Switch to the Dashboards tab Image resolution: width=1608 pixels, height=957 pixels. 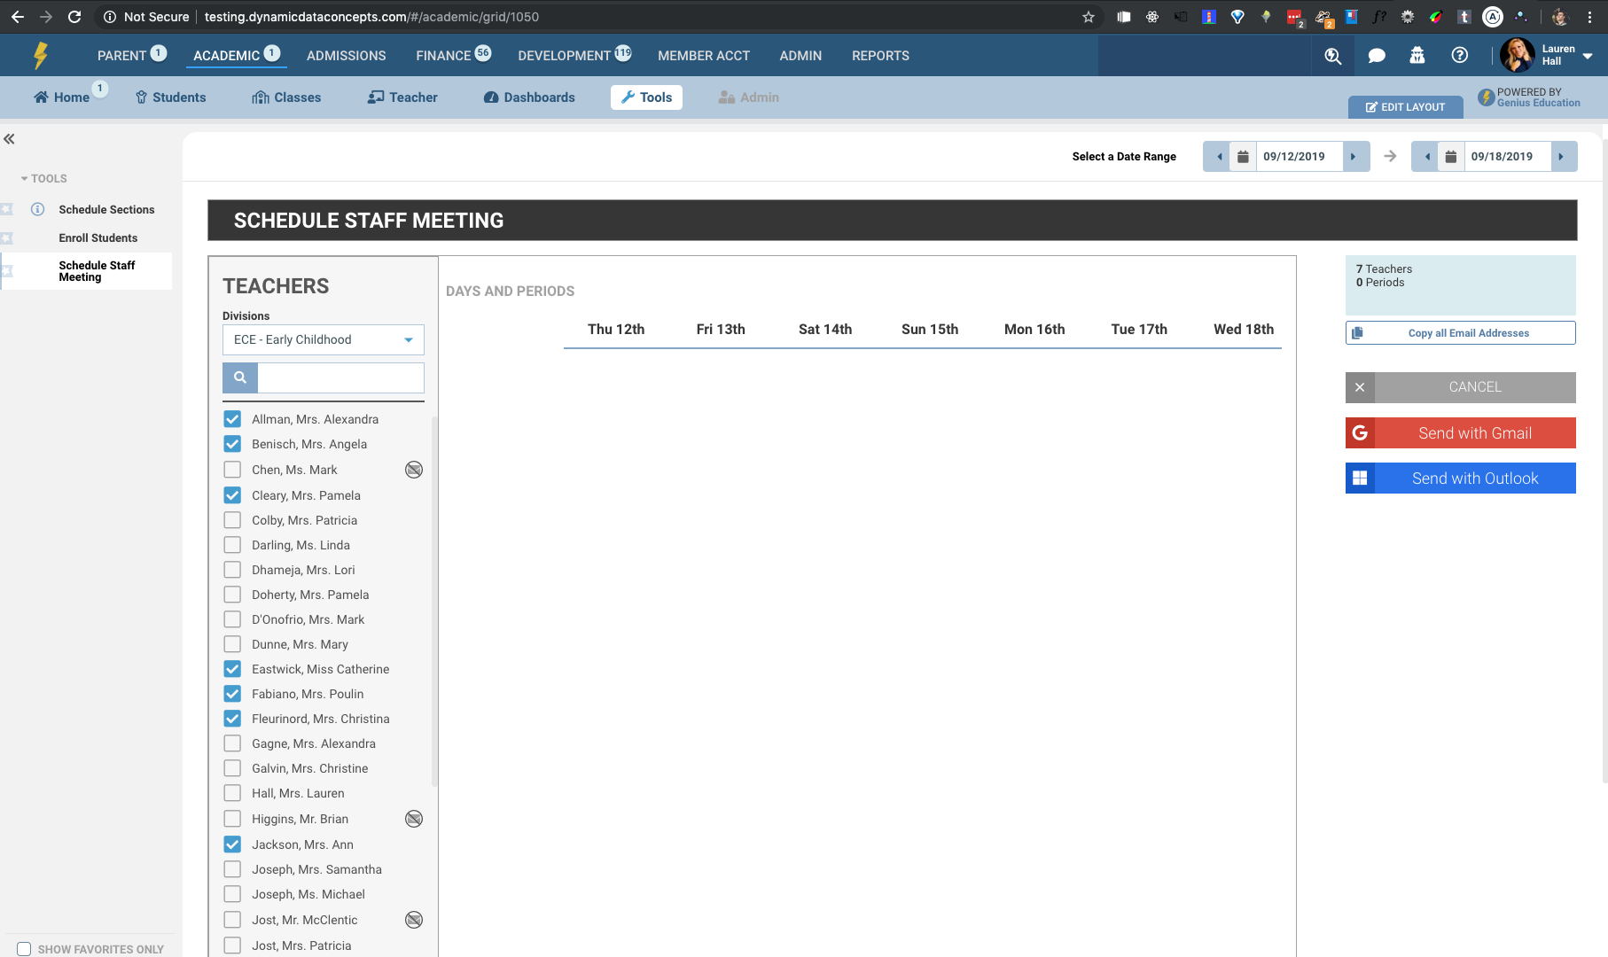[529, 97]
